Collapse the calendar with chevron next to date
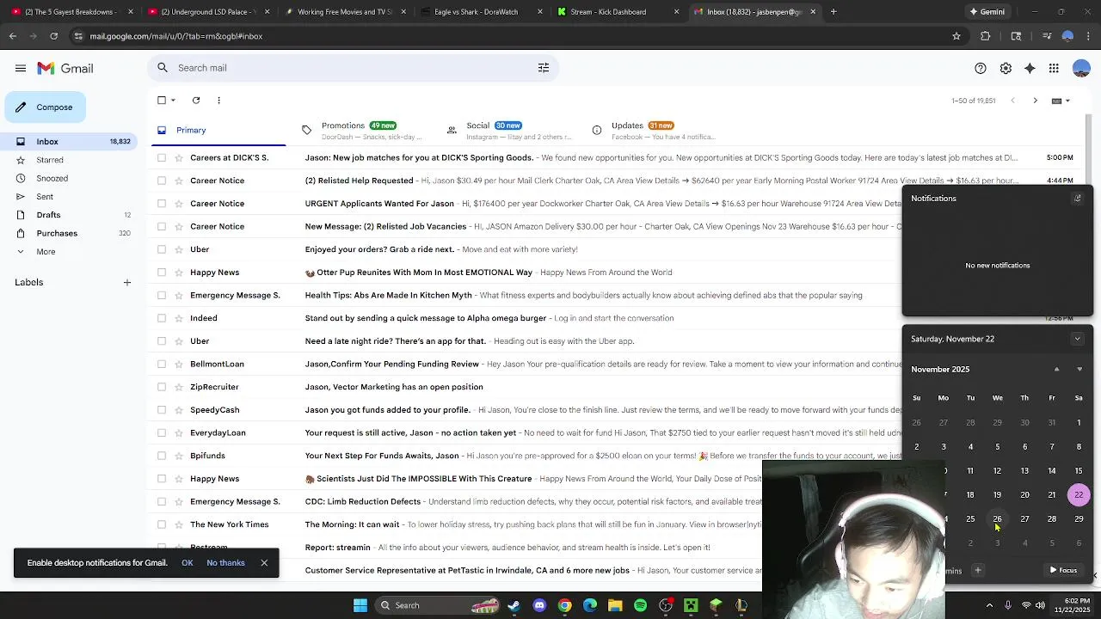Screen dimensions: 1101x619 [1077, 339]
